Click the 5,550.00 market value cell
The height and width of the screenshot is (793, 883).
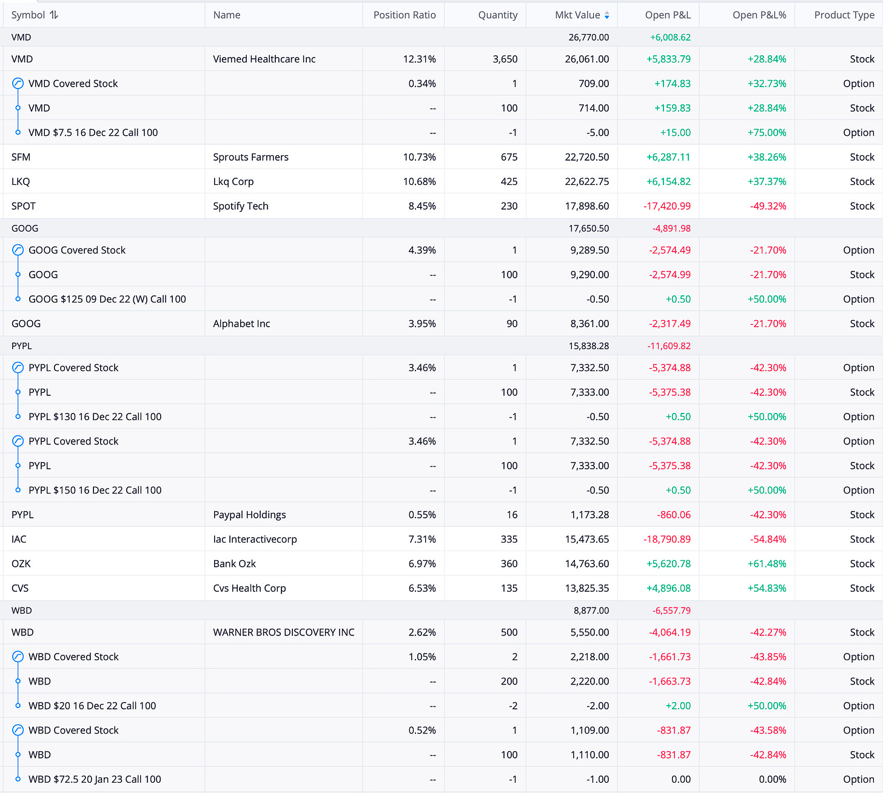590,632
